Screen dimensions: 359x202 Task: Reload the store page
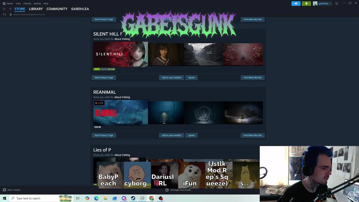click(x=4, y=14)
